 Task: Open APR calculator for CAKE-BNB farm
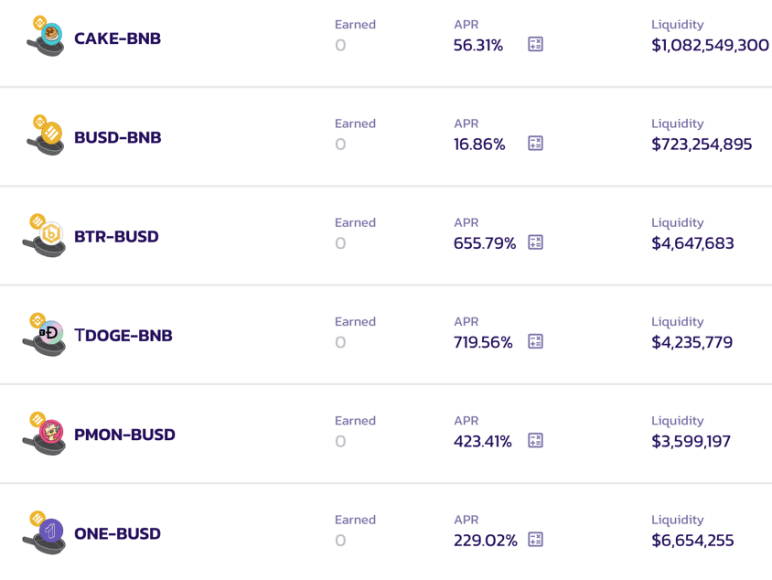pyautogui.click(x=536, y=44)
